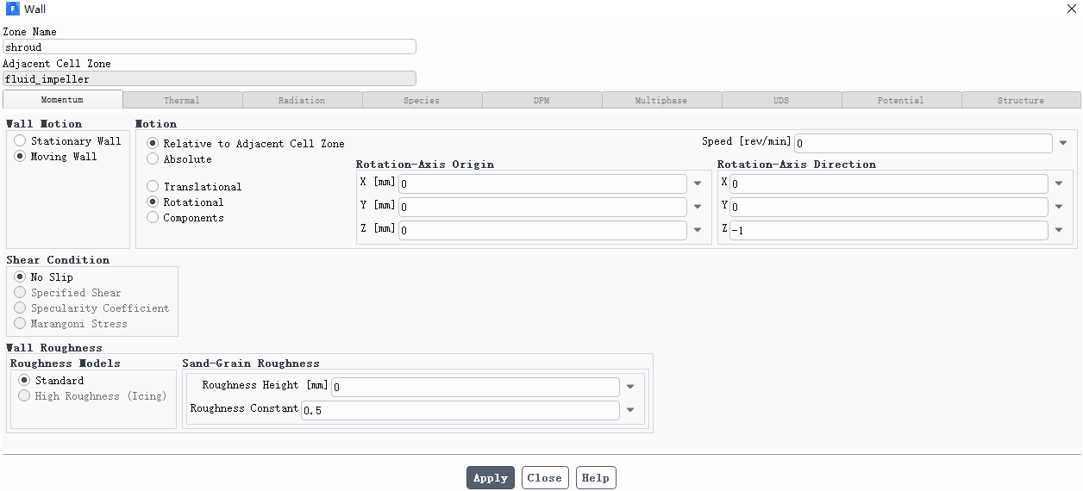
Task: Pick the Components motion option
Action: (153, 218)
